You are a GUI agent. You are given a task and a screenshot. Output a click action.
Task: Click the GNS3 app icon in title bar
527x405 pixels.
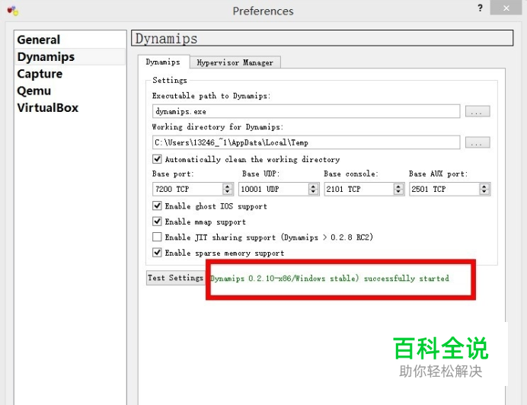tap(13, 11)
